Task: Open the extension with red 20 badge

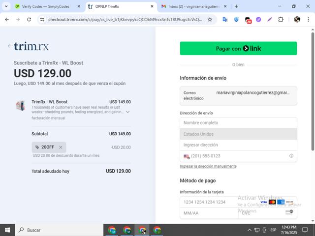Action: [x=248, y=20]
